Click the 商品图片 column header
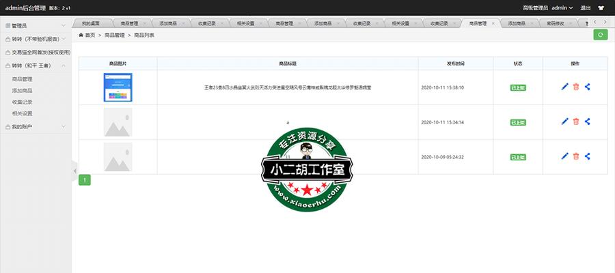Image resolution: width=615 pixels, height=273 pixels. click(118, 63)
